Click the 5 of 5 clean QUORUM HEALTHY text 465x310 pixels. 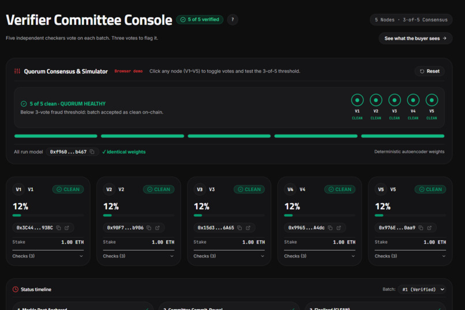tap(67, 104)
